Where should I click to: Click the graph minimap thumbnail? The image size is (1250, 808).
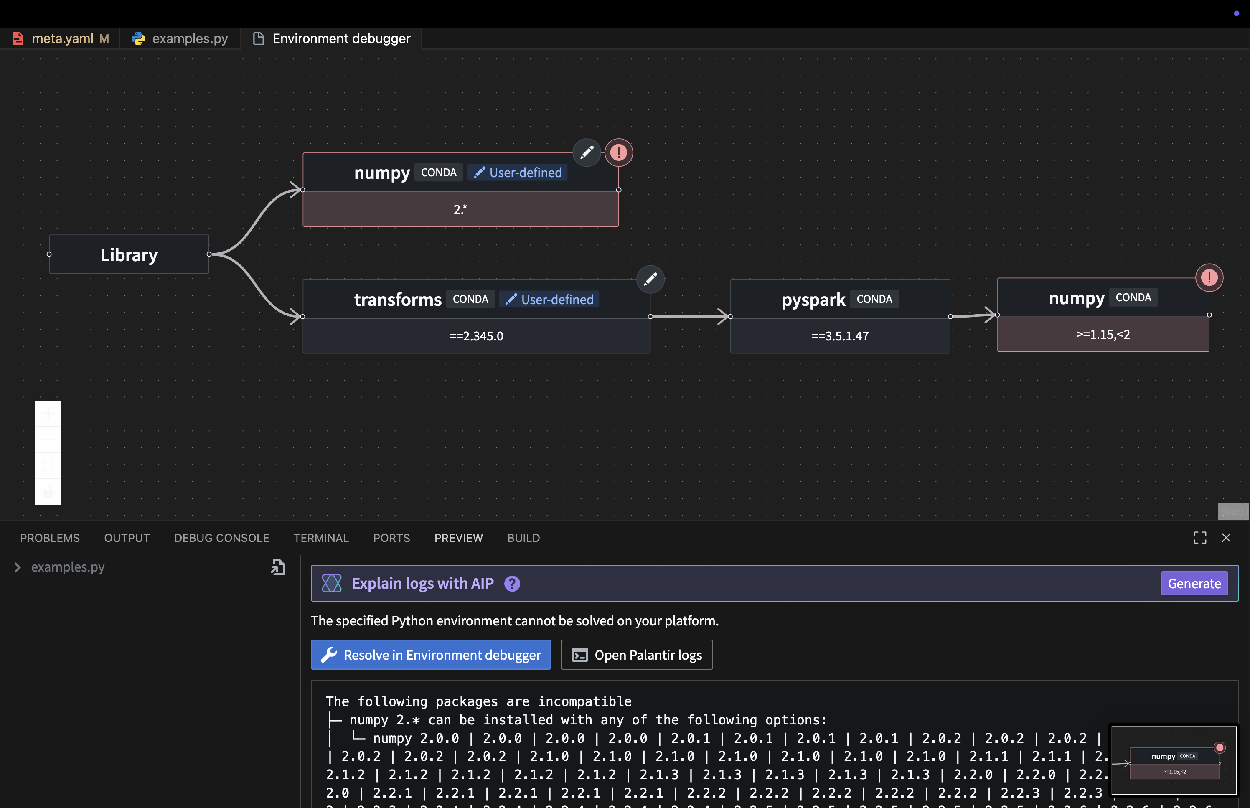point(1174,761)
